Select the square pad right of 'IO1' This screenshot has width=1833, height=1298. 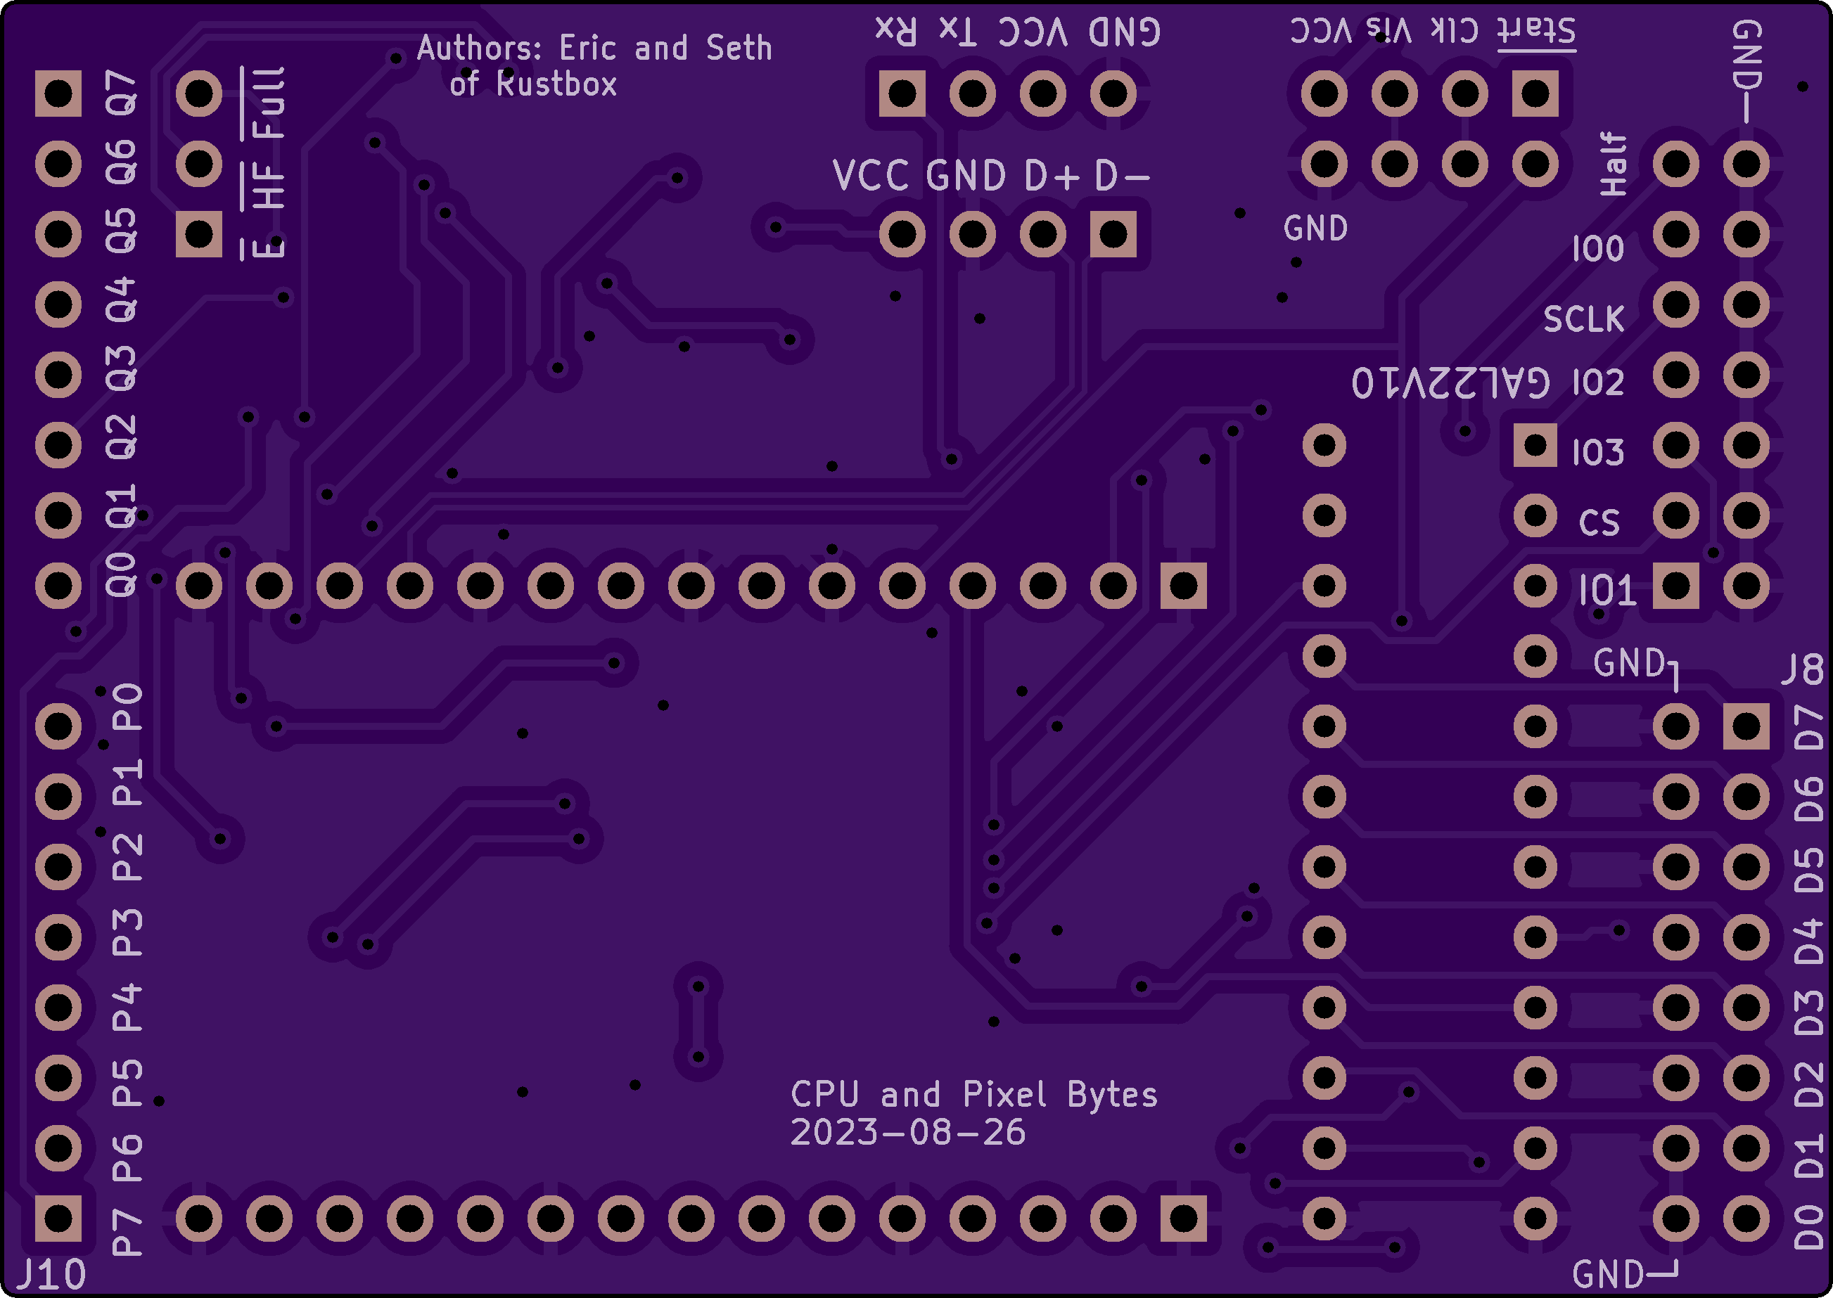pos(1676,586)
